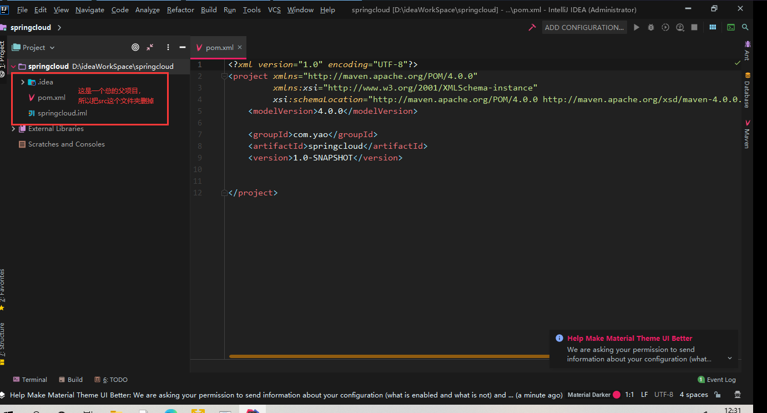Open the File menu
This screenshot has height=413, width=767.
22,9
